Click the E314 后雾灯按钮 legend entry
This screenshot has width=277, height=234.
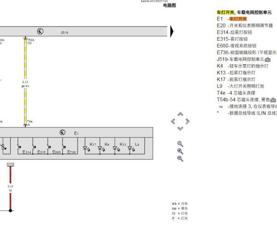235,32
